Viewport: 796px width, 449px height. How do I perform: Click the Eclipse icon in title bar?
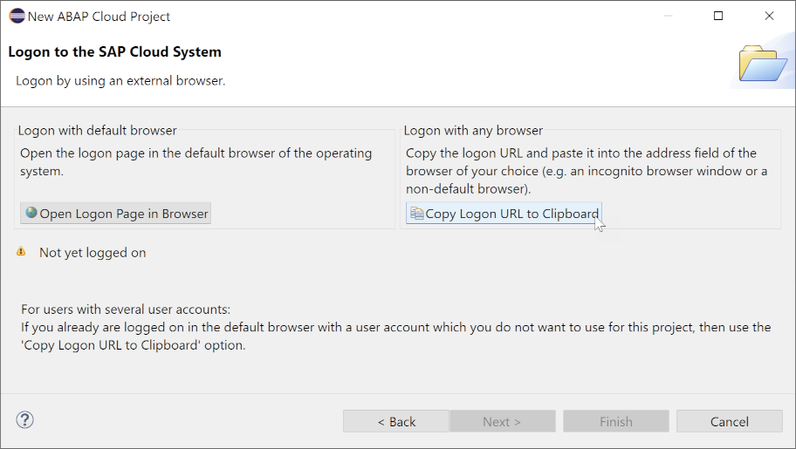pos(17,17)
